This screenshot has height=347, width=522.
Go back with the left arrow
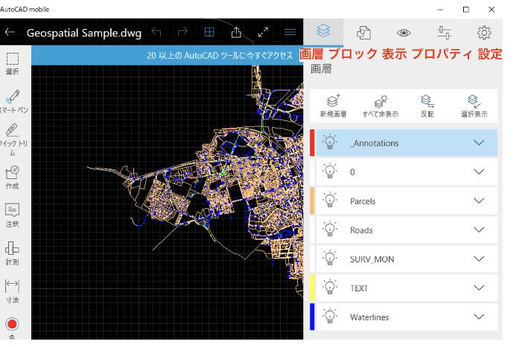pyautogui.click(x=10, y=32)
